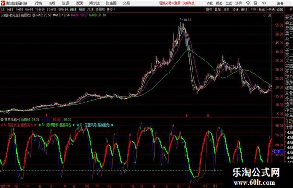Open the 问小达 menu

pyautogui.click(x=94, y=3)
